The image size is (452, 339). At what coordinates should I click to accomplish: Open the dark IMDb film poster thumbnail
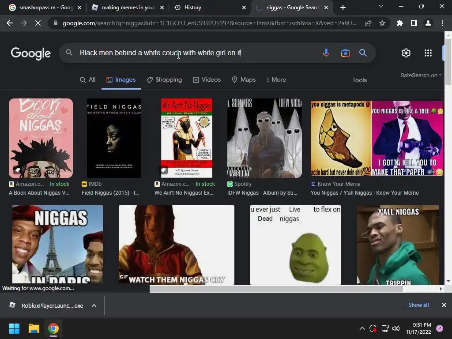[x=114, y=138]
